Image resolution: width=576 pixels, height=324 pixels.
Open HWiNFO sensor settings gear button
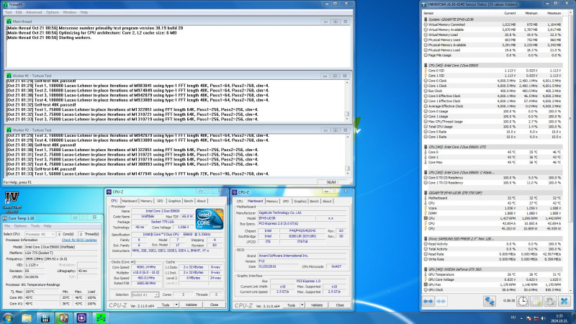[550, 301]
